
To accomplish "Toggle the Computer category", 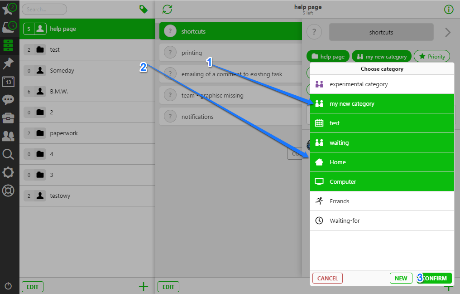I will (x=382, y=181).
